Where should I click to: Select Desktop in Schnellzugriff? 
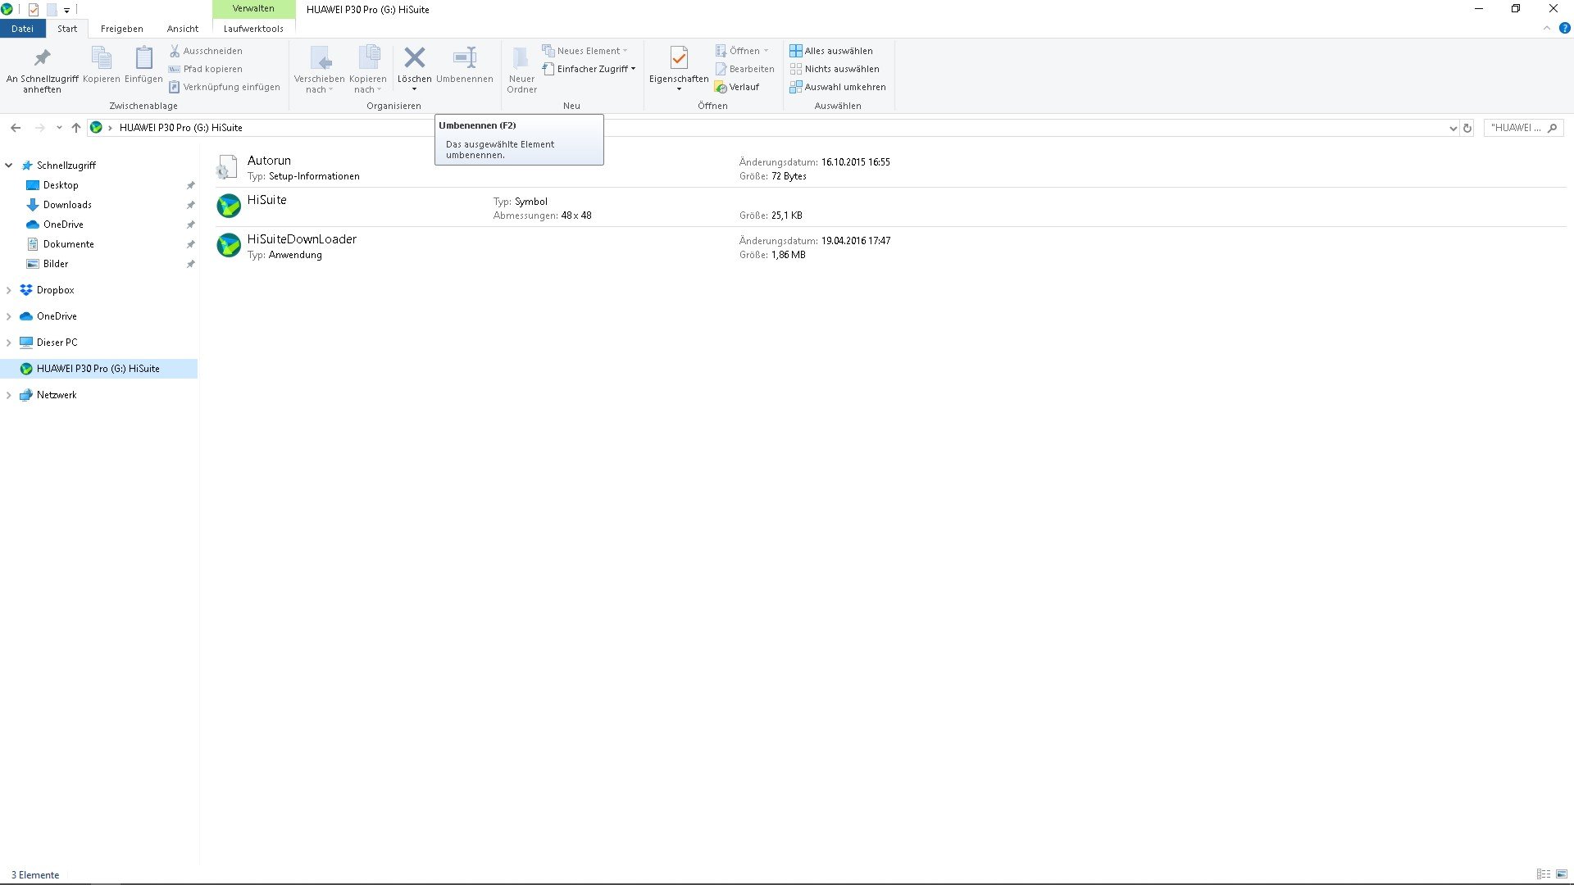click(61, 185)
